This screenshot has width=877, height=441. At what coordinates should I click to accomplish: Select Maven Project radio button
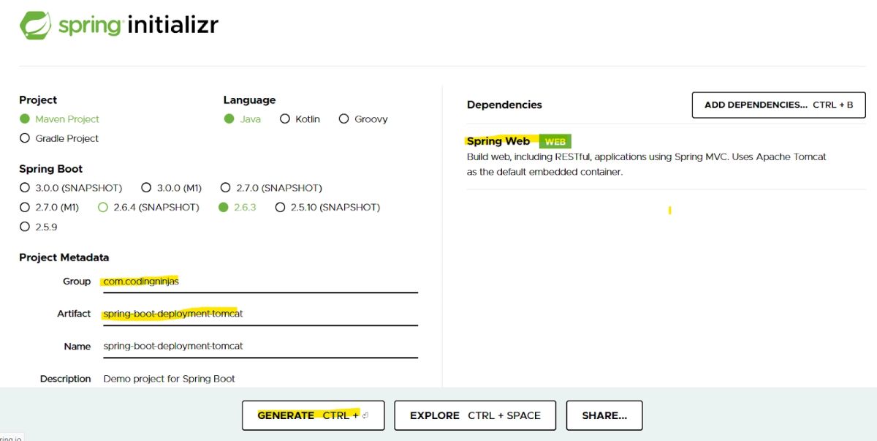coord(25,119)
